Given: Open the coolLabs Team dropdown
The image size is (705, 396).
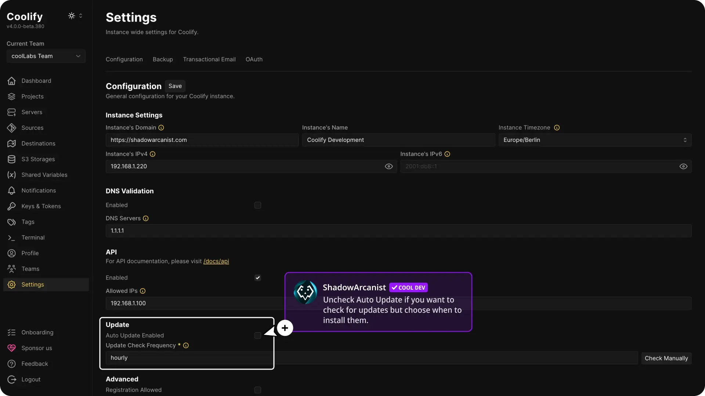Looking at the screenshot, I should (46, 56).
